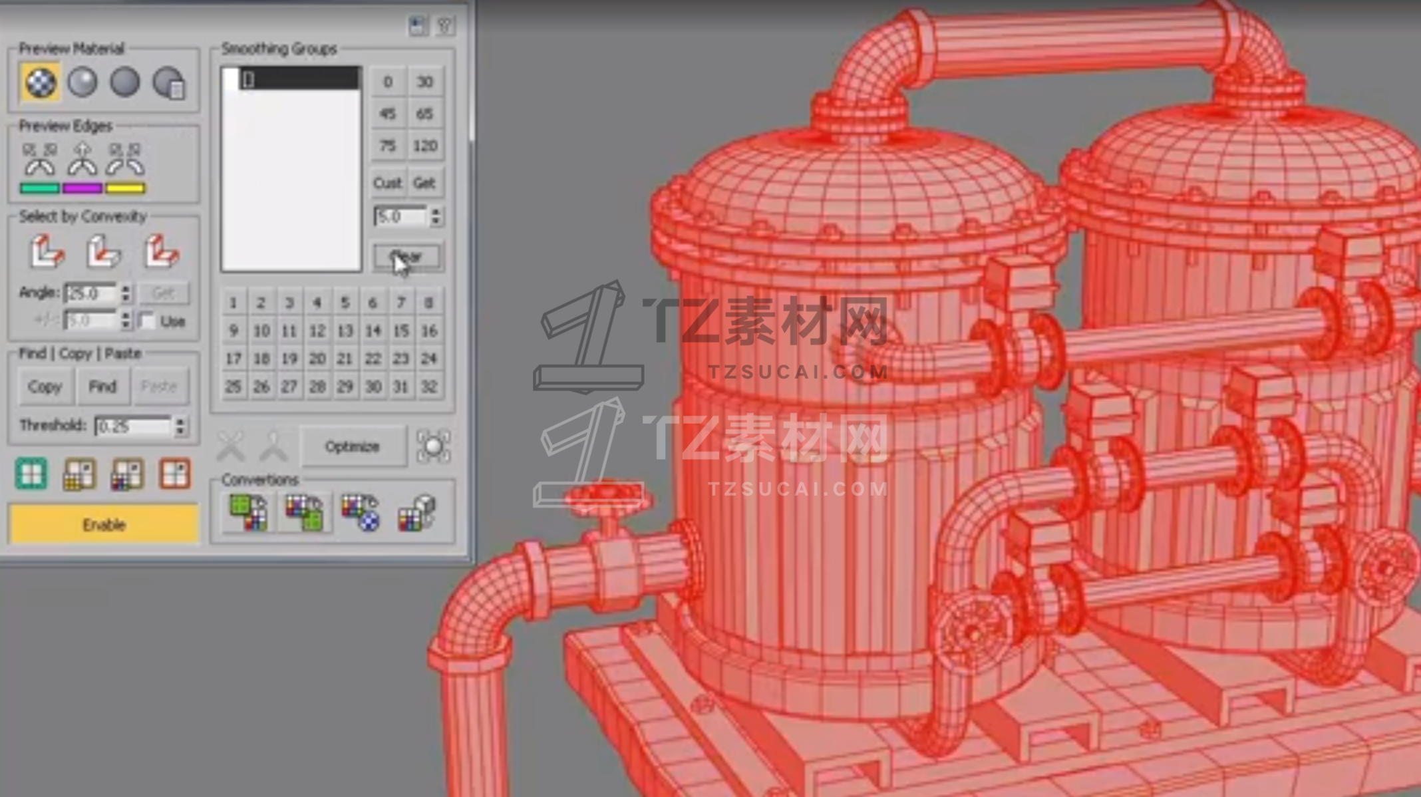Viewport: 1421px width, 797px height.
Task: Click the orange grid icon above Enable
Action: [x=175, y=474]
